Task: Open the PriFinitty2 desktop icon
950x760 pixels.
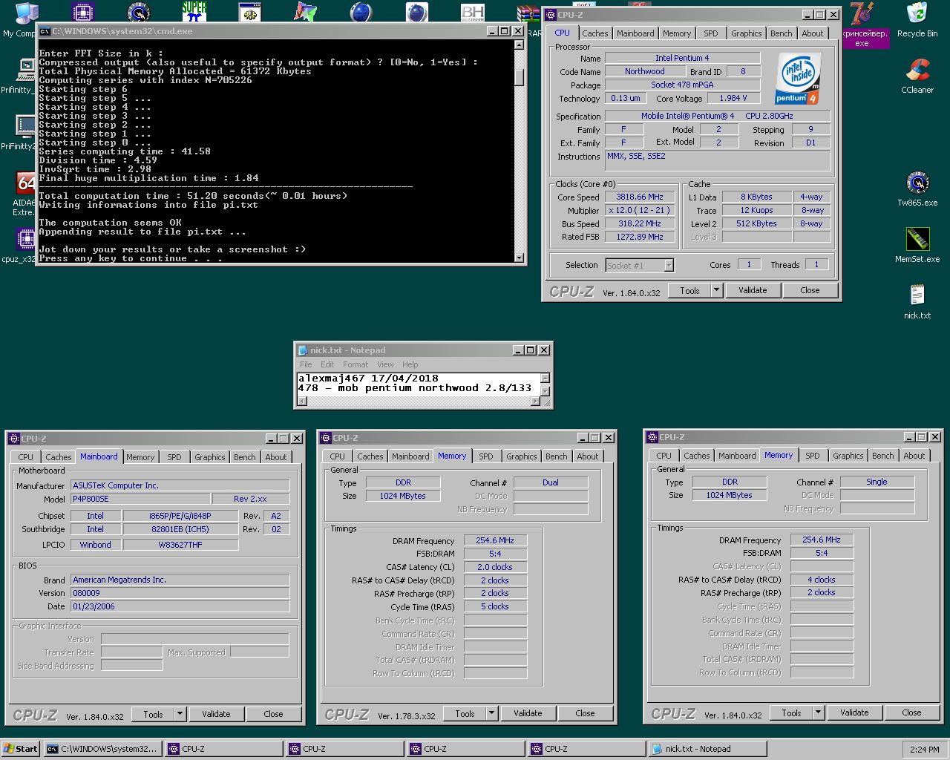Action: pos(25,126)
